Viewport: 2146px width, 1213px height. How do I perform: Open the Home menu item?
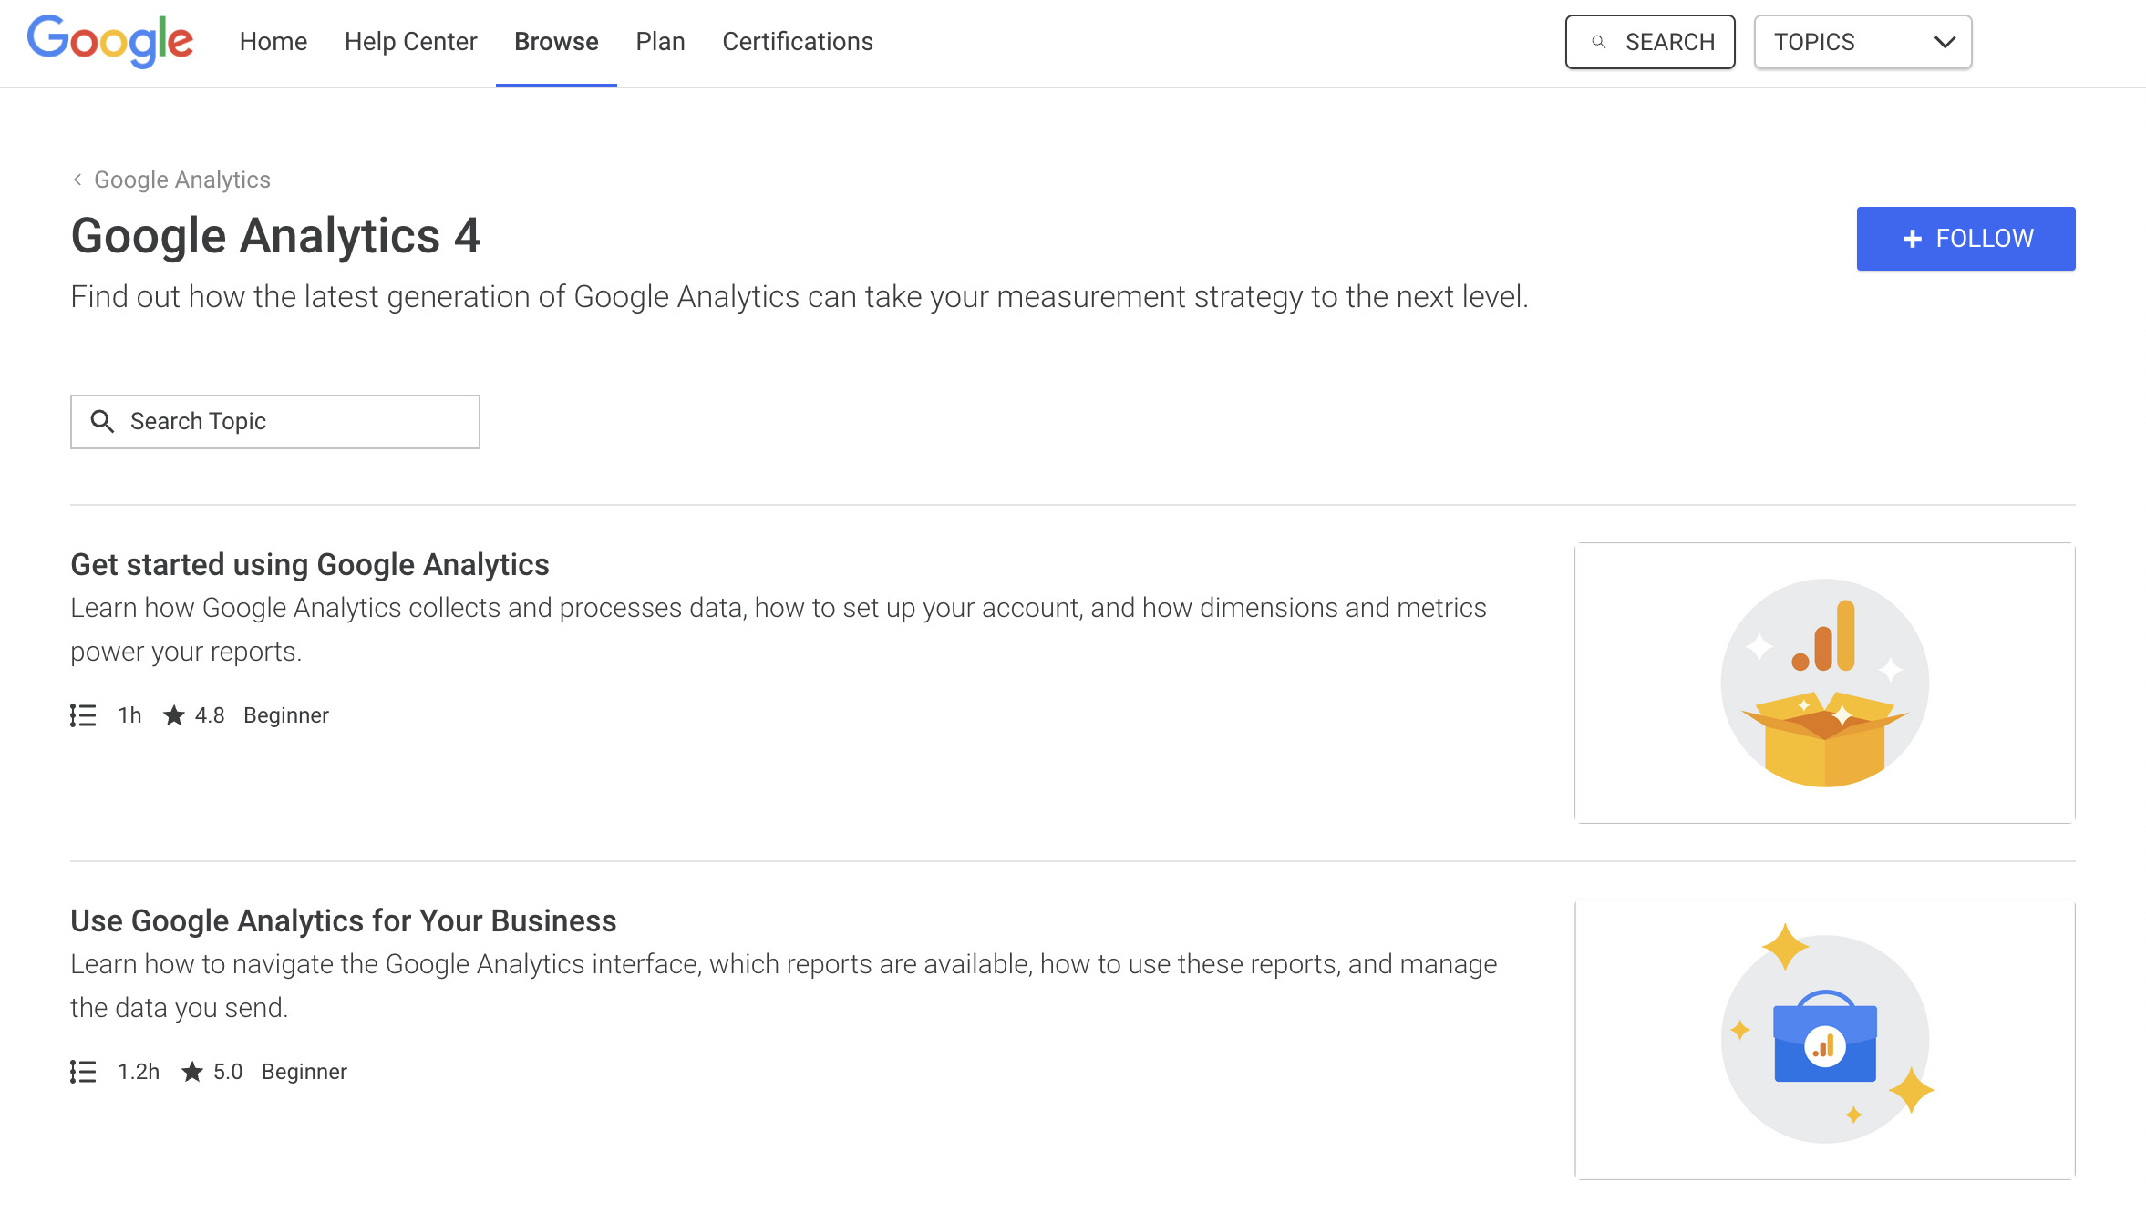coord(273,42)
